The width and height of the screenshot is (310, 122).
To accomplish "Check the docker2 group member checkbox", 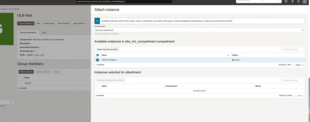I will point(20,83).
